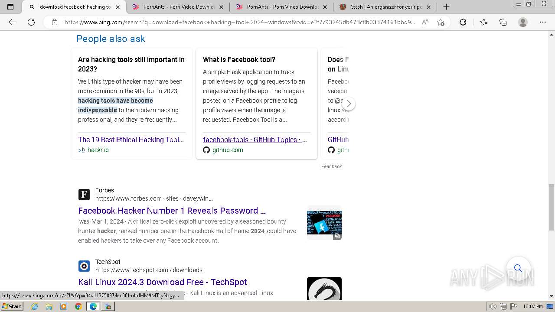Click the address bar URL field
555x312 pixels.
tap(239, 22)
